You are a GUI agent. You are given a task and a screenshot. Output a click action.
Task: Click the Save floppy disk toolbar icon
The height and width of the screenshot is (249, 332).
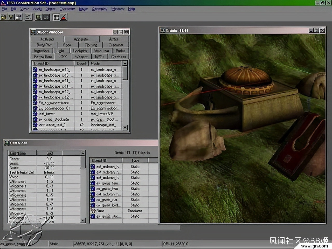click(x=11, y=17)
